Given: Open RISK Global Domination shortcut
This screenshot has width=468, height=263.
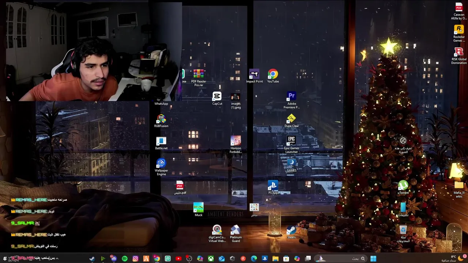Looking at the screenshot, I should pyautogui.click(x=459, y=56).
